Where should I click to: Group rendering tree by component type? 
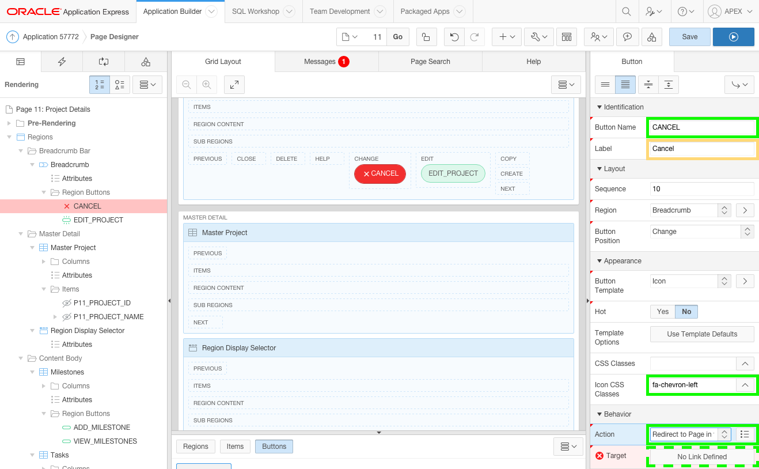click(x=120, y=85)
